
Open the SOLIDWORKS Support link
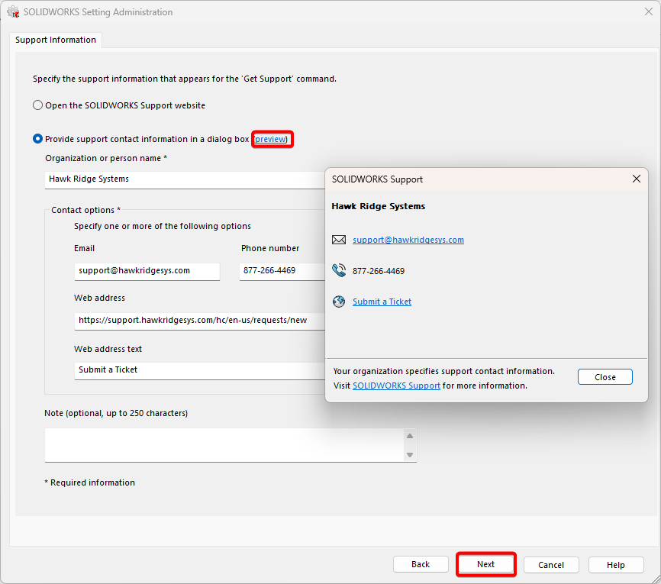pos(396,386)
